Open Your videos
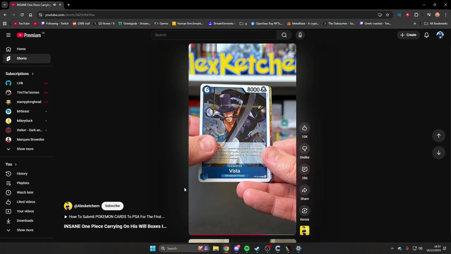The width and height of the screenshot is (451, 254). click(x=27, y=211)
